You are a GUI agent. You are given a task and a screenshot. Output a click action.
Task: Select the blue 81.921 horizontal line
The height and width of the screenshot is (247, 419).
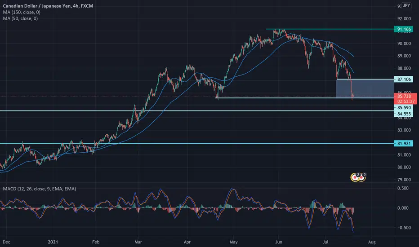[x=197, y=143]
